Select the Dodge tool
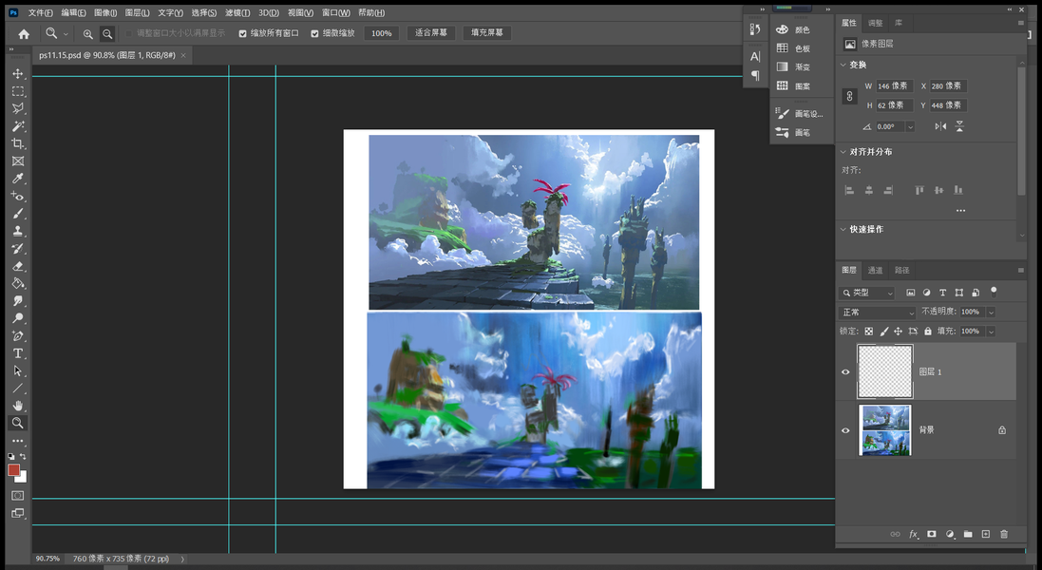Screen dimensions: 1042x570 [18, 318]
